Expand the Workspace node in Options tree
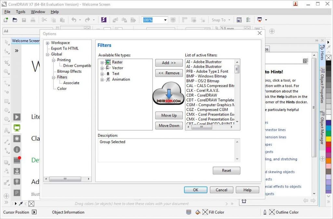The image size is (333, 219). pyautogui.click(x=47, y=43)
